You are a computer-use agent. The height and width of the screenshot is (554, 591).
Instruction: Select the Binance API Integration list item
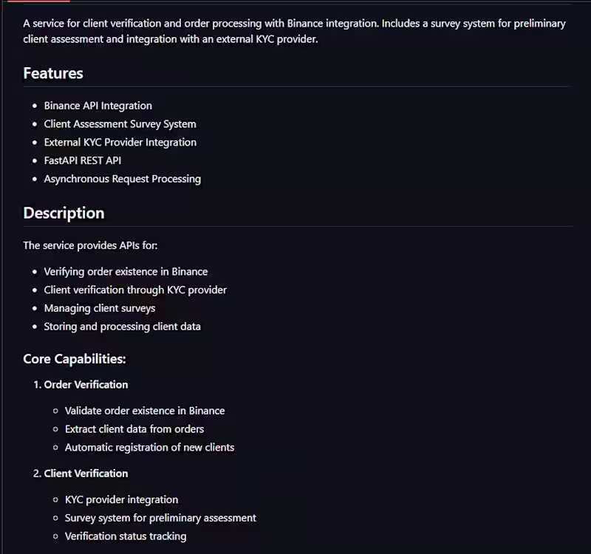click(x=98, y=106)
